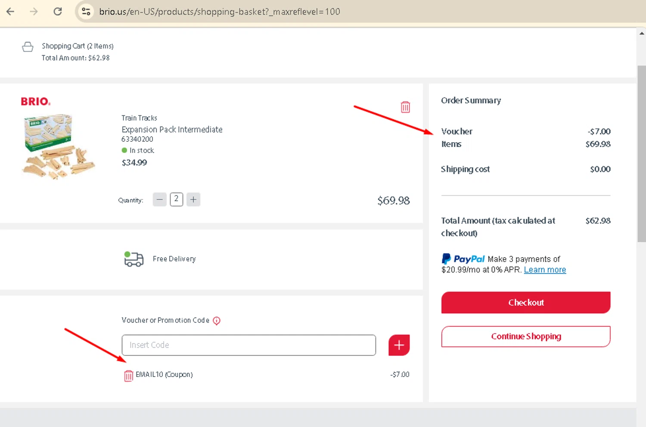Click the 'Free Delivery' text
Image resolution: width=646 pixels, height=427 pixels.
[x=174, y=259]
